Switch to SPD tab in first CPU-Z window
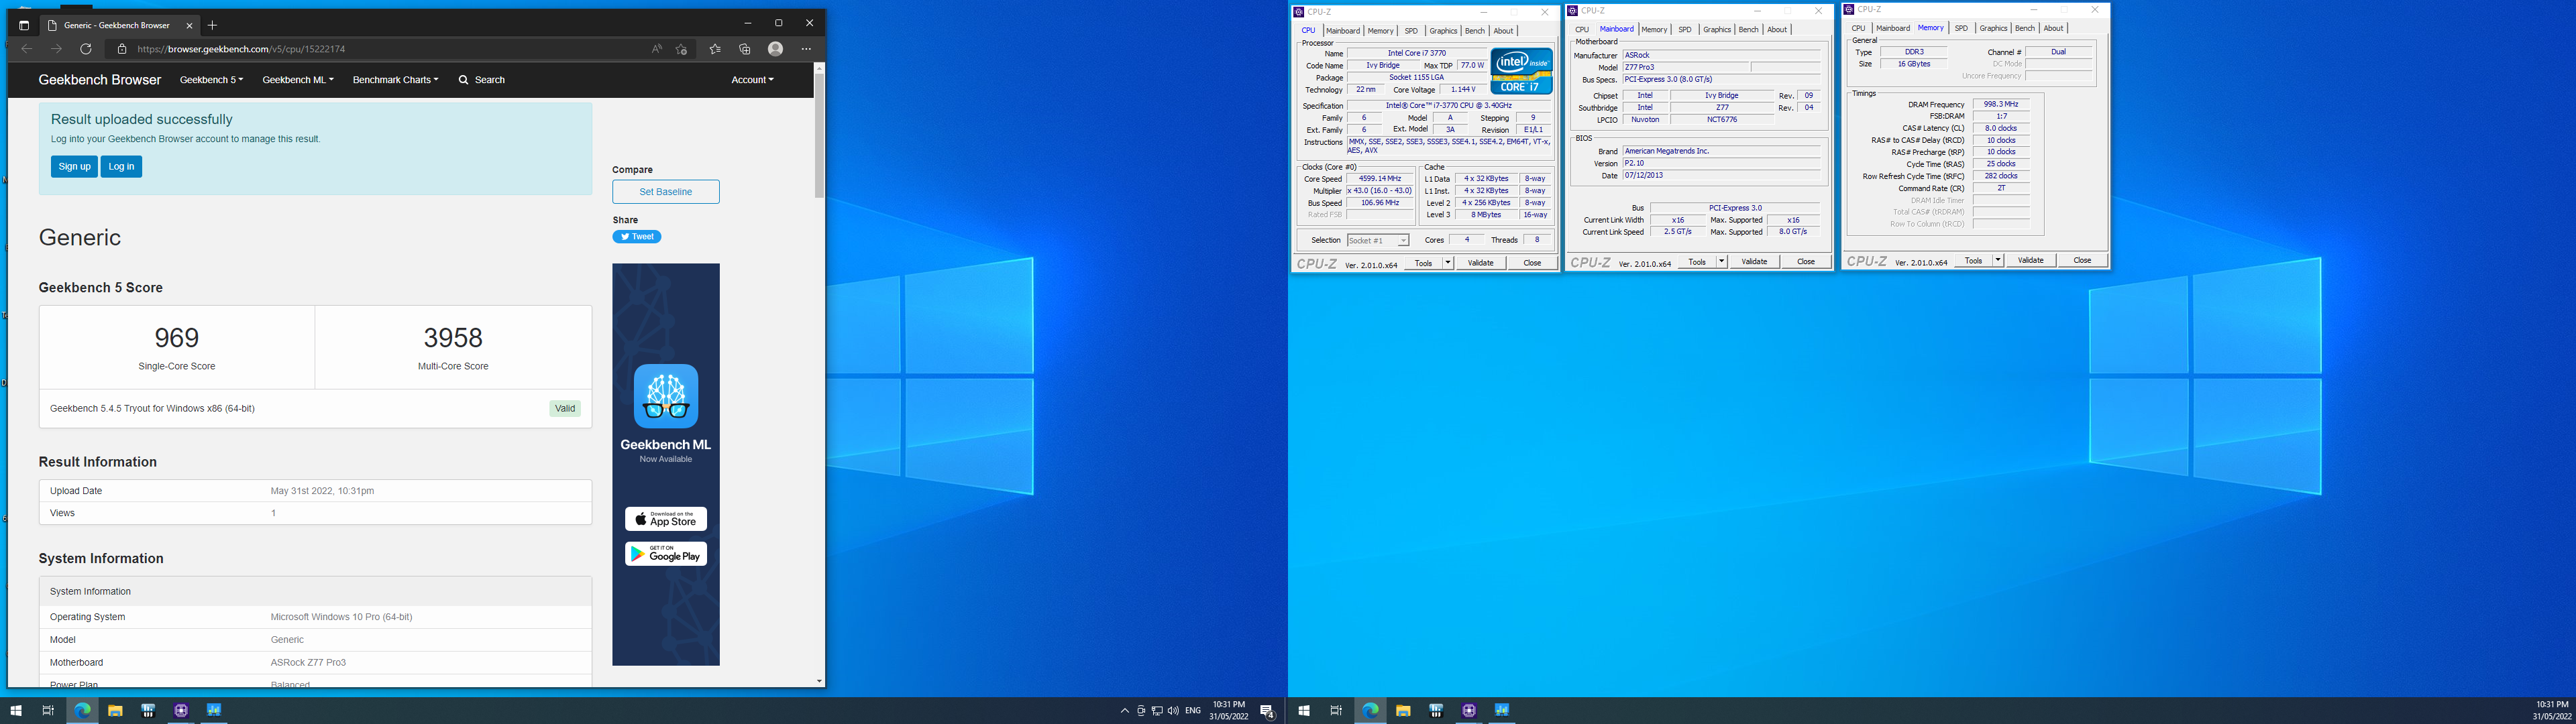The height and width of the screenshot is (724, 2576). pos(1411,31)
